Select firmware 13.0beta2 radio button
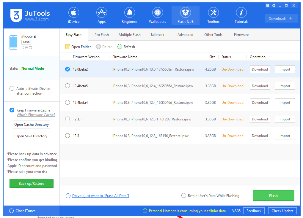This screenshot has height=218, width=303. [x=67, y=69]
